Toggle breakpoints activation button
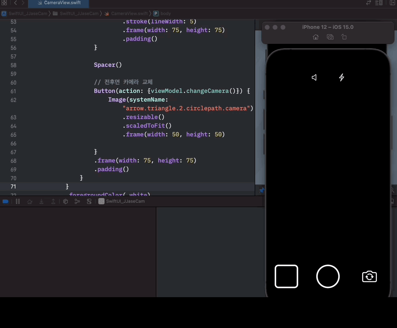 pyautogui.click(x=6, y=202)
